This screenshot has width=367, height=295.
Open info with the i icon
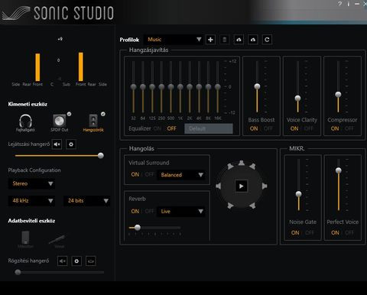(349, 4)
